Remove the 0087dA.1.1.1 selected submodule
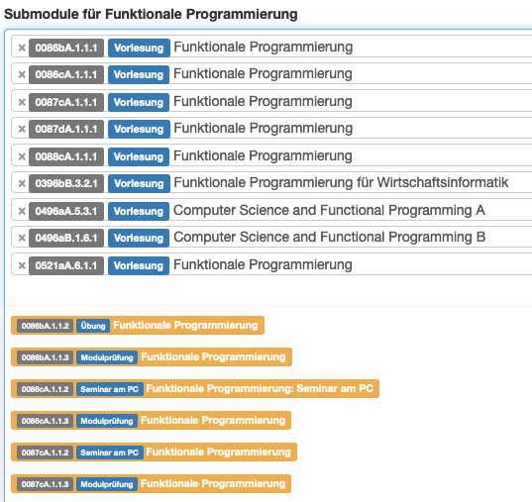 [x=22, y=129]
